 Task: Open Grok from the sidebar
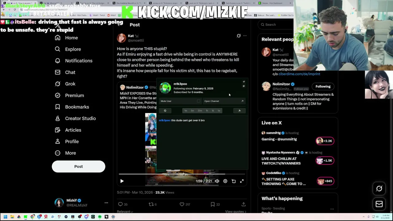click(x=65, y=84)
